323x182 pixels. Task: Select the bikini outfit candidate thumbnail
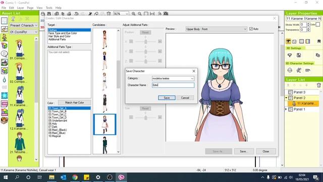coord(104,39)
